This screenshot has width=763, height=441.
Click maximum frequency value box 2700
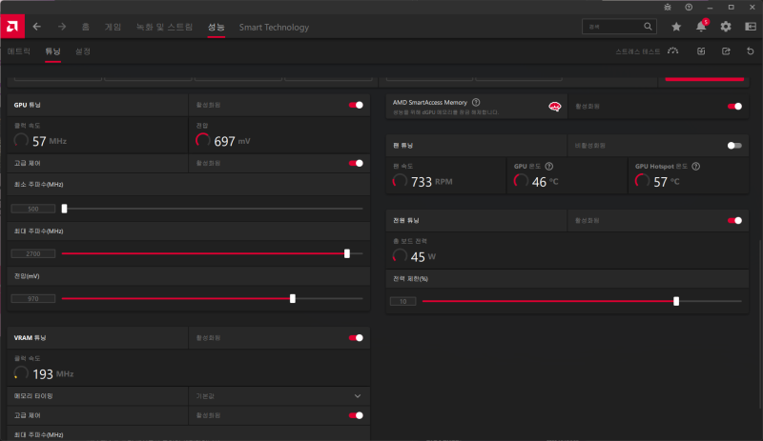click(33, 253)
